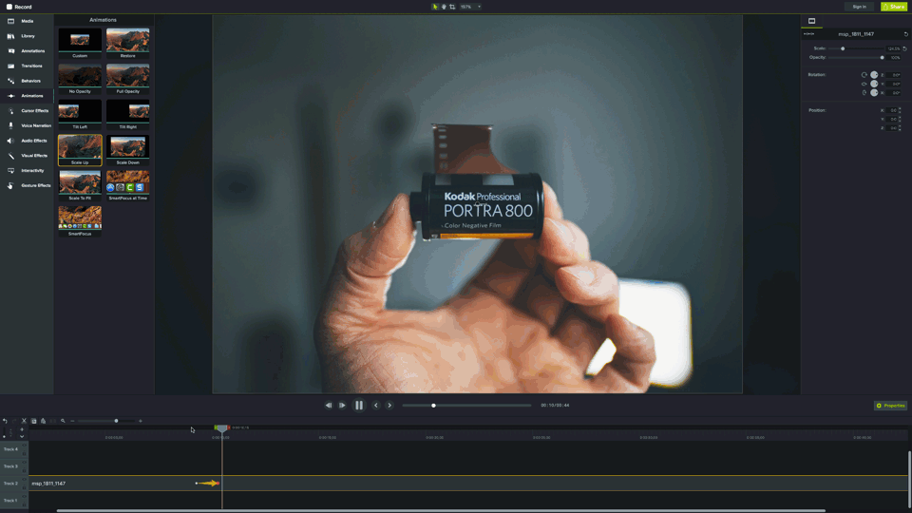Reset the Scale value
The image size is (912, 513).
pyautogui.click(x=905, y=48)
